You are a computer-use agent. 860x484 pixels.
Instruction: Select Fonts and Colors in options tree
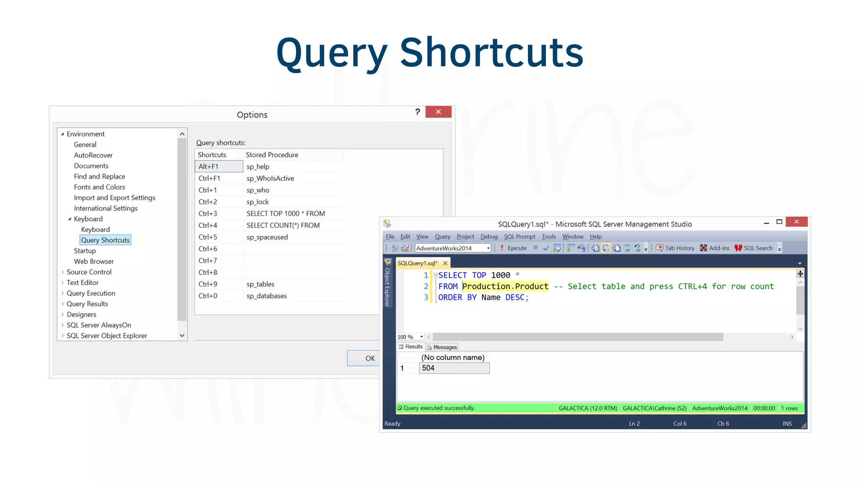100,187
